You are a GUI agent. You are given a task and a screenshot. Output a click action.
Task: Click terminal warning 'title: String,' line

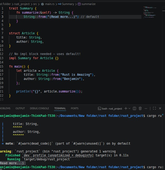point(26,124)
